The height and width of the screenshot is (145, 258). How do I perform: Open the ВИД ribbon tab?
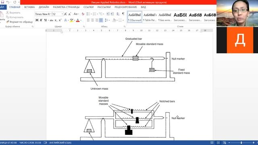[144, 7]
